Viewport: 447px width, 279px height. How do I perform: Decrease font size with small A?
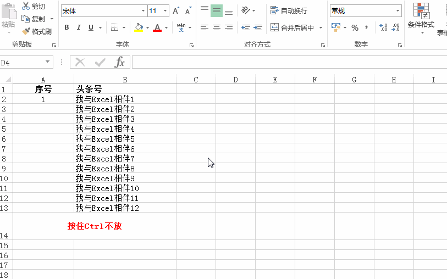188,11
